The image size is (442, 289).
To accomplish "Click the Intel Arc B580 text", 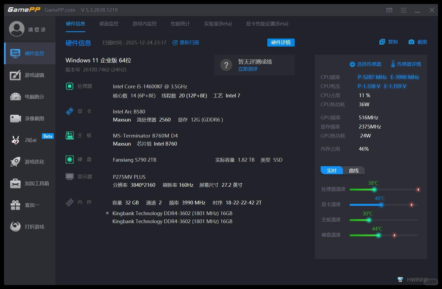I will point(129,112).
